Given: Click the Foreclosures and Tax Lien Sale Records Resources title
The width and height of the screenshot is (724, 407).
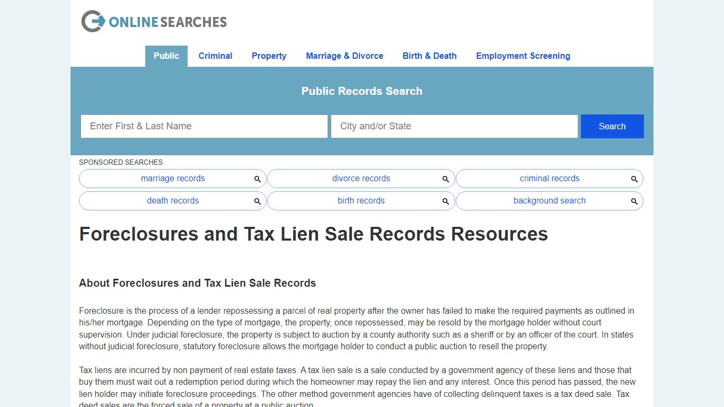Looking at the screenshot, I should tap(313, 234).
